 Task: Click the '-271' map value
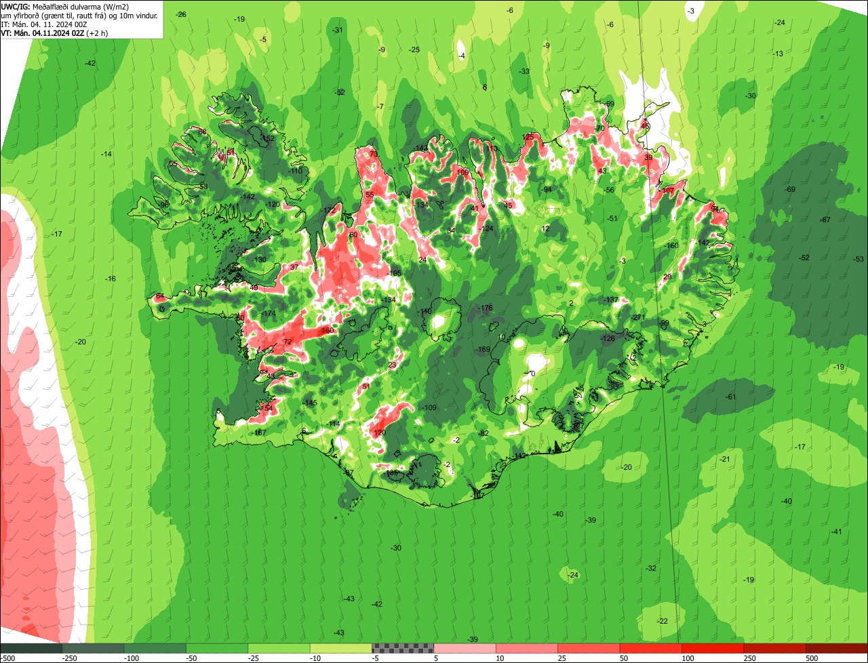pyautogui.click(x=638, y=317)
